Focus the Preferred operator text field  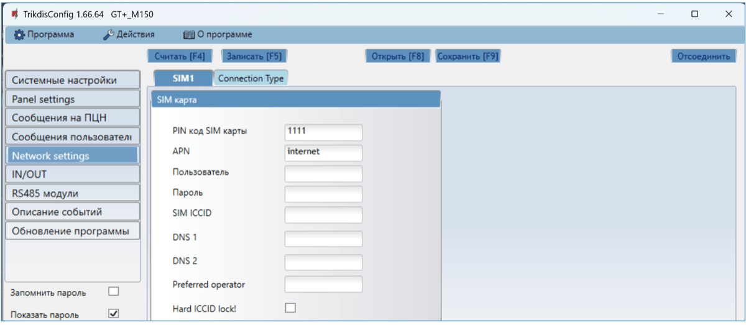tap(323, 285)
